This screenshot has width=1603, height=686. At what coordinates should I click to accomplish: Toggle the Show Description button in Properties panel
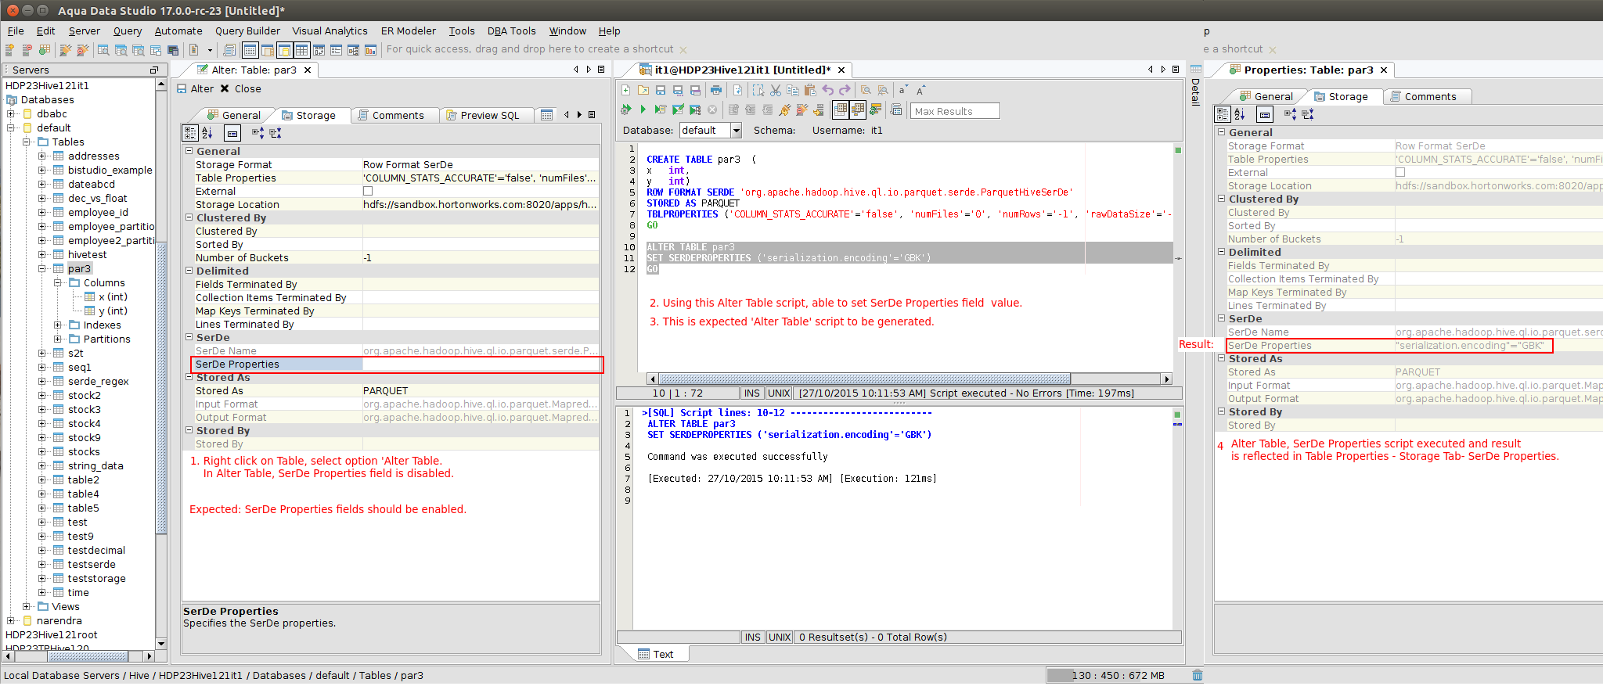click(x=1265, y=114)
